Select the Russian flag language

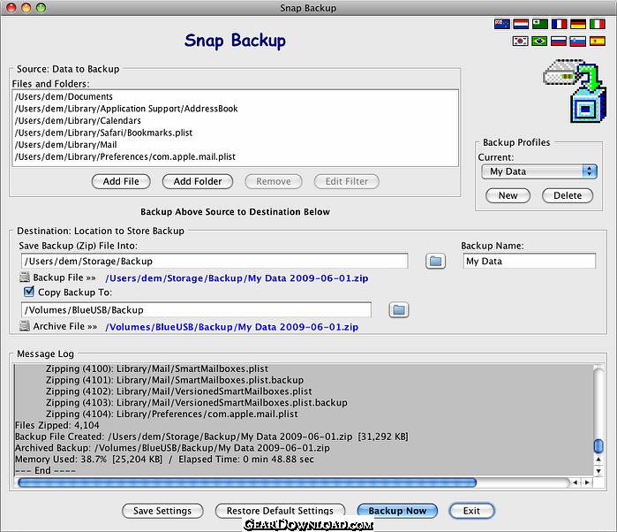[x=559, y=41]
